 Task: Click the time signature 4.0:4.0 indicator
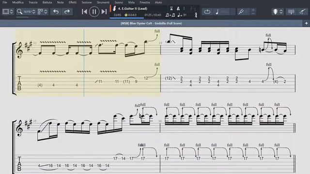(x=130, y=15)
